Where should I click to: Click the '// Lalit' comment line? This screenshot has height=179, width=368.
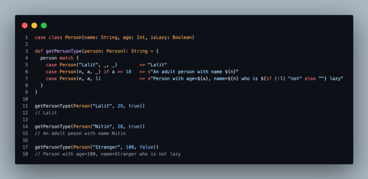pyautogui.click(x=46, y=113)
